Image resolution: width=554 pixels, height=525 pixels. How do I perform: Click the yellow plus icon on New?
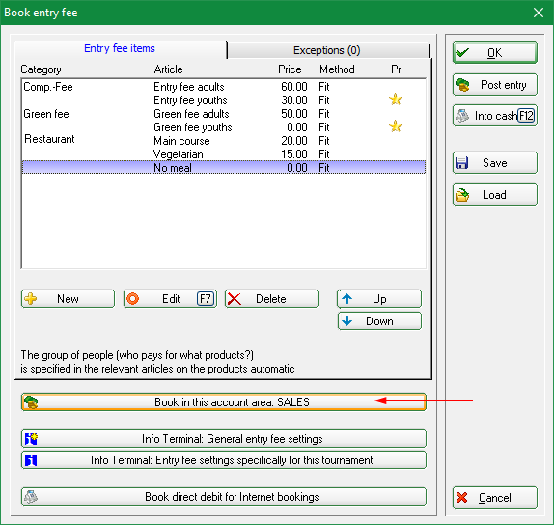coord(30,299)
